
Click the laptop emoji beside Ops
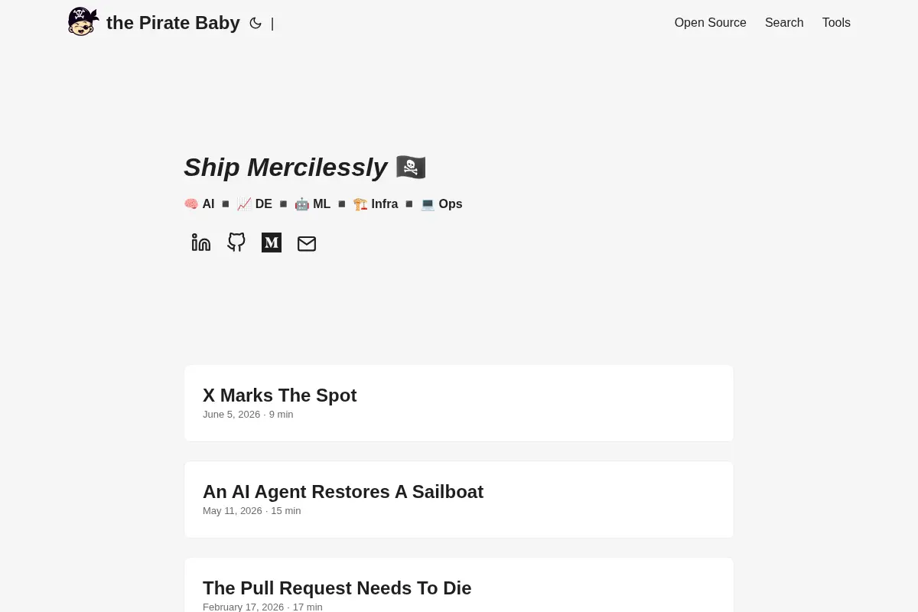pos(428,204)
